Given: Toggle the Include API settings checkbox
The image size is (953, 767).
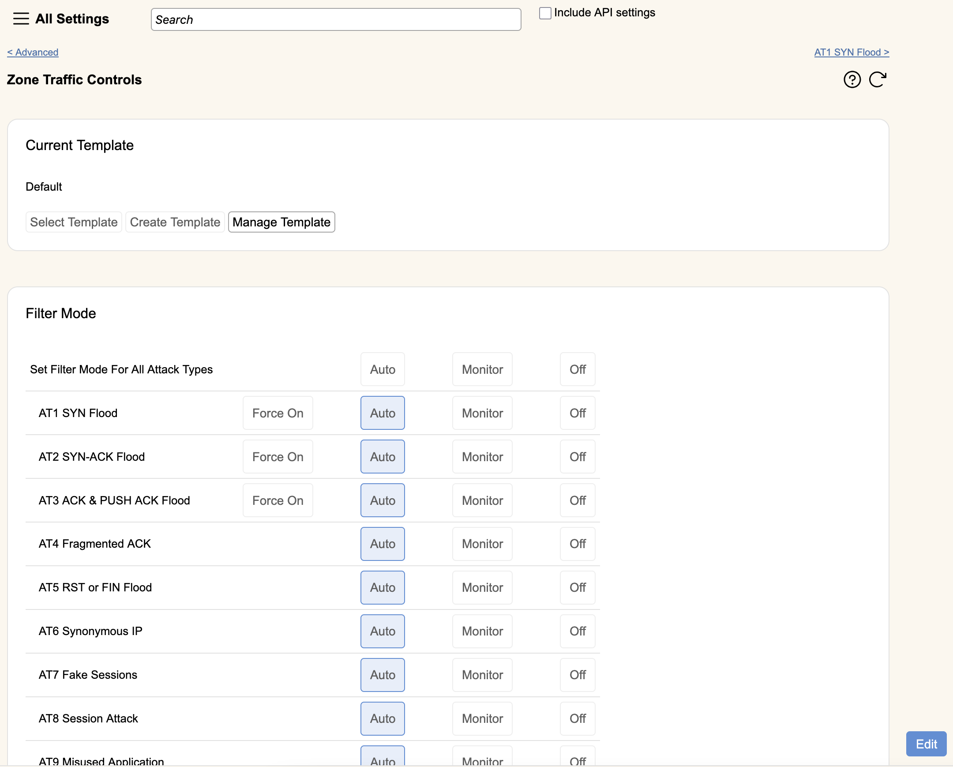Looking at the screenshot, I should coord(545,13).
